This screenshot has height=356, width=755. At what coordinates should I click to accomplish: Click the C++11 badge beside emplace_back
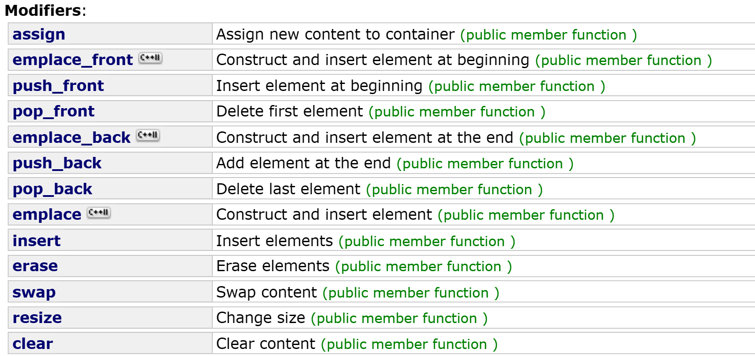(148, 135)
